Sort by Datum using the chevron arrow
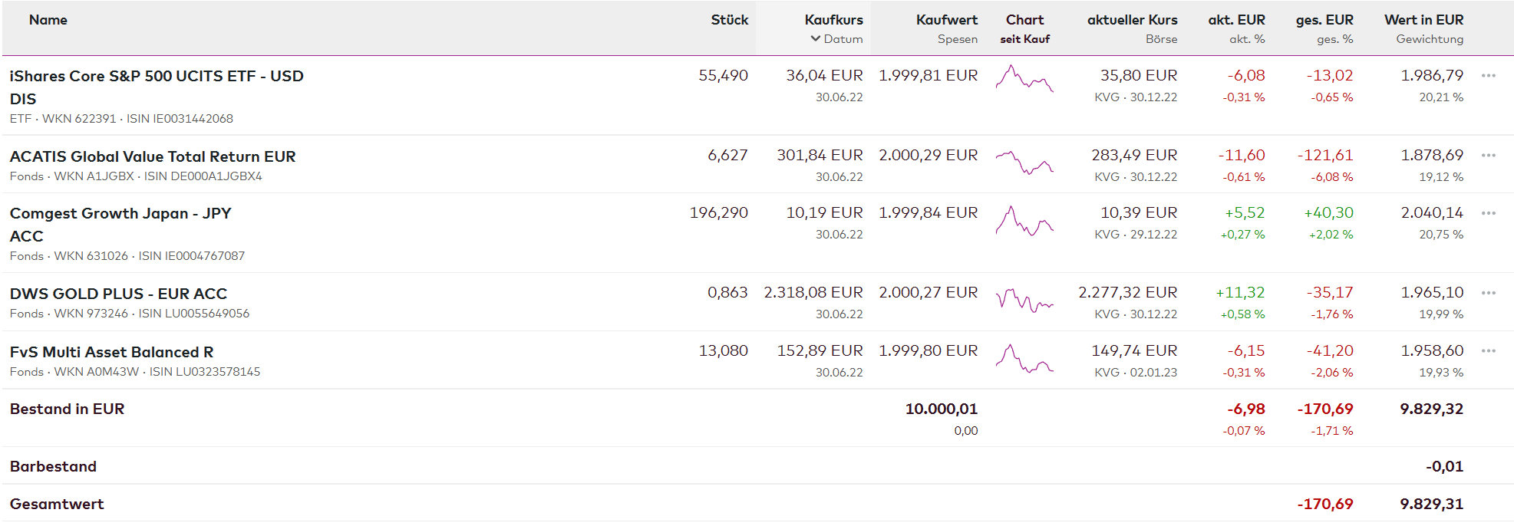1514x526 pixels. 815,39
